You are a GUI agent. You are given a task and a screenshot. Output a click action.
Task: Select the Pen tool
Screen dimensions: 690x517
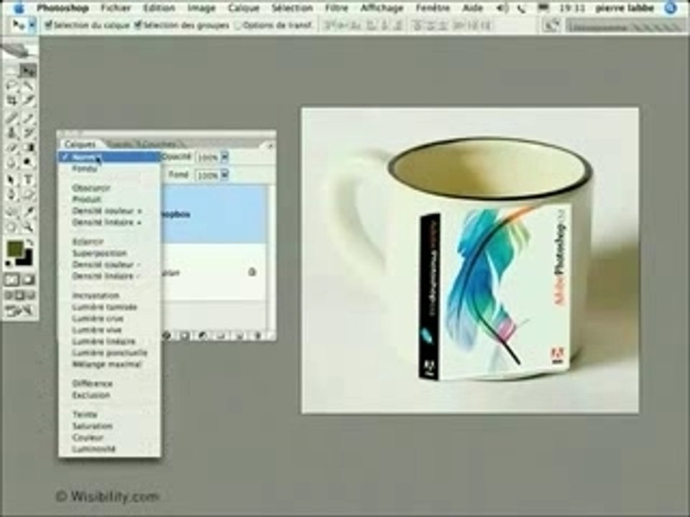click(11, 195)
